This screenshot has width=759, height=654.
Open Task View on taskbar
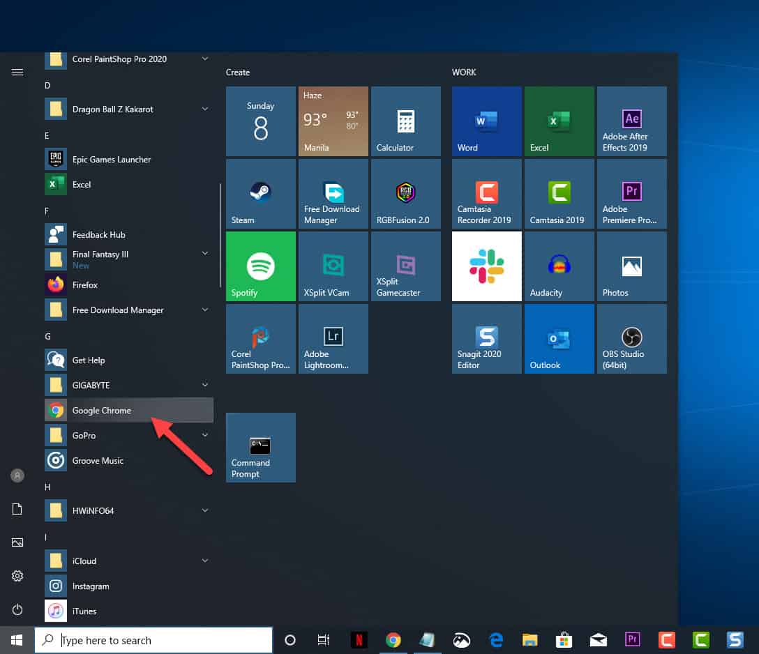pyautogui.click(x=323, y=640)
